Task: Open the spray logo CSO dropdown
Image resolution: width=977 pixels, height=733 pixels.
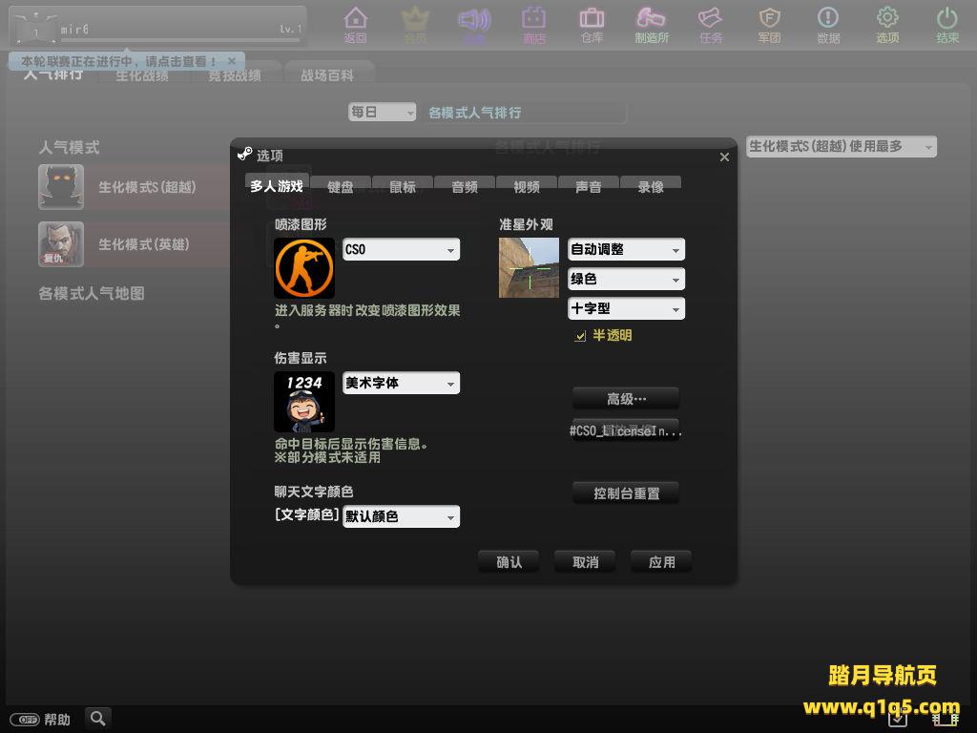Action: tap(401, 249)
